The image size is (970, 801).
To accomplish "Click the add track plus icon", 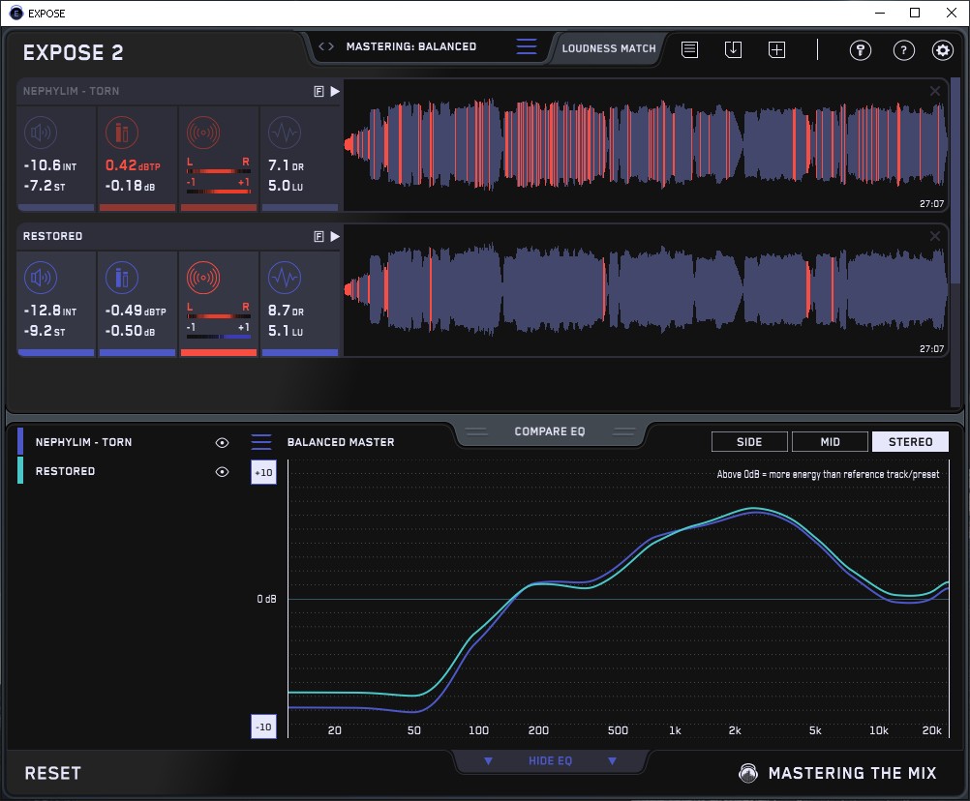I will pos(776,50).
